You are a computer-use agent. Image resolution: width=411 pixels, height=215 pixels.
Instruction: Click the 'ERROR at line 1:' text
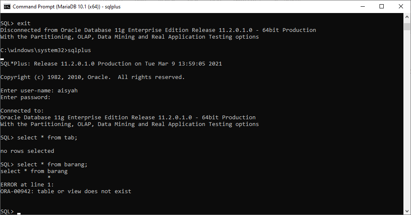[x=27, y=185]
